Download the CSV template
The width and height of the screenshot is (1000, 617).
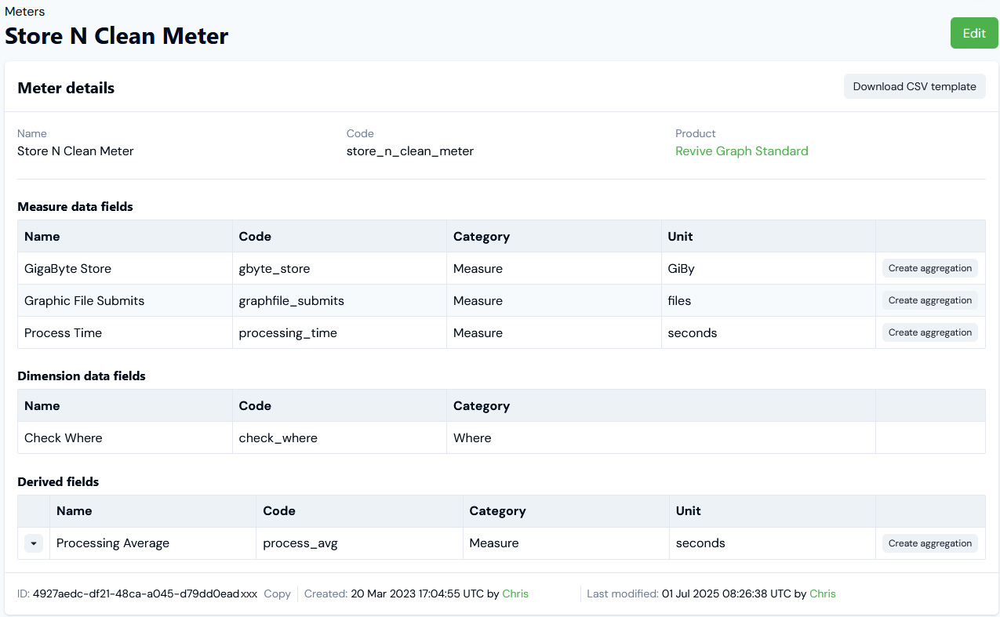915,86
